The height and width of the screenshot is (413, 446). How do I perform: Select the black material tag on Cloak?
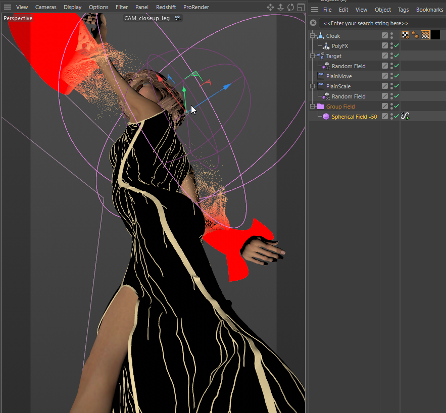coord(435,35)
